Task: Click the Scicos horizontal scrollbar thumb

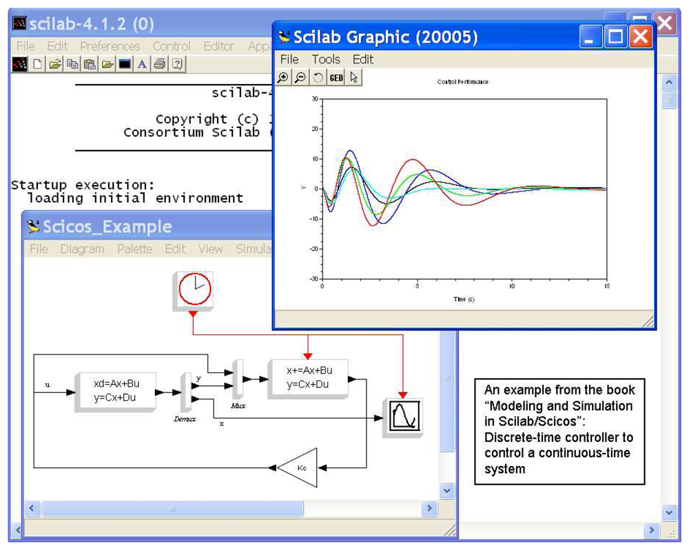Action: click(x=172, y=508)
